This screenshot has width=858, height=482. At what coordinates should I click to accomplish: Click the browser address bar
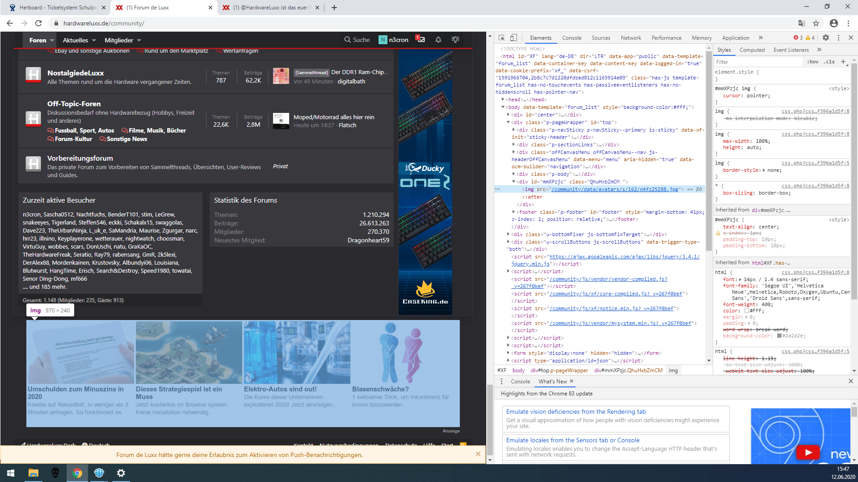pyautogui.click(x=425, y=23)
